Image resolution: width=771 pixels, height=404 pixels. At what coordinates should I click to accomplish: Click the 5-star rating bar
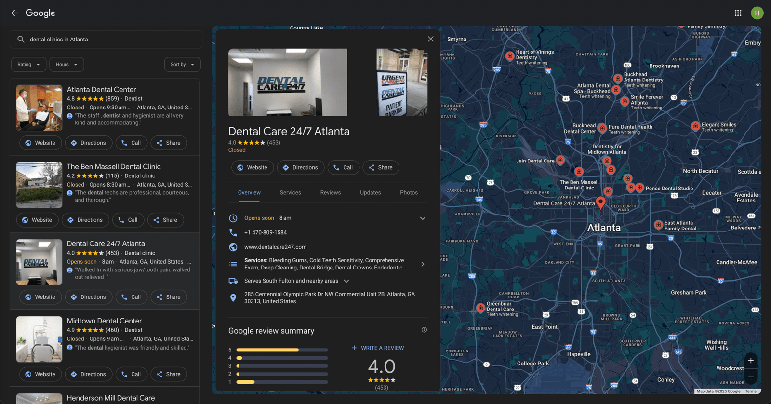282,350
